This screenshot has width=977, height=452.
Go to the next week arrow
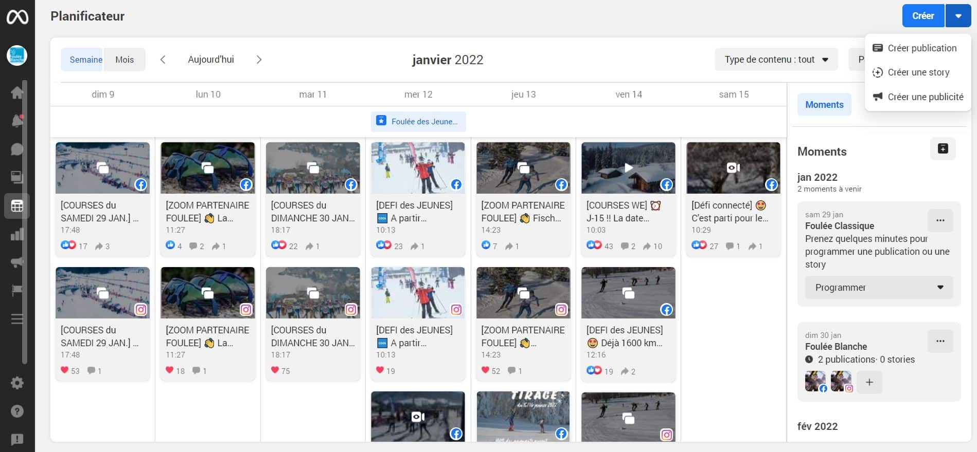coord(259,60)
